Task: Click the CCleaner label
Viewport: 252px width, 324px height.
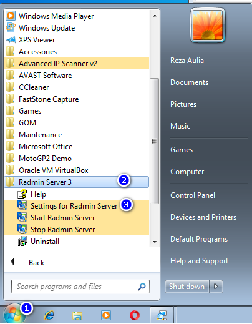Action: [x=34, y=87]
